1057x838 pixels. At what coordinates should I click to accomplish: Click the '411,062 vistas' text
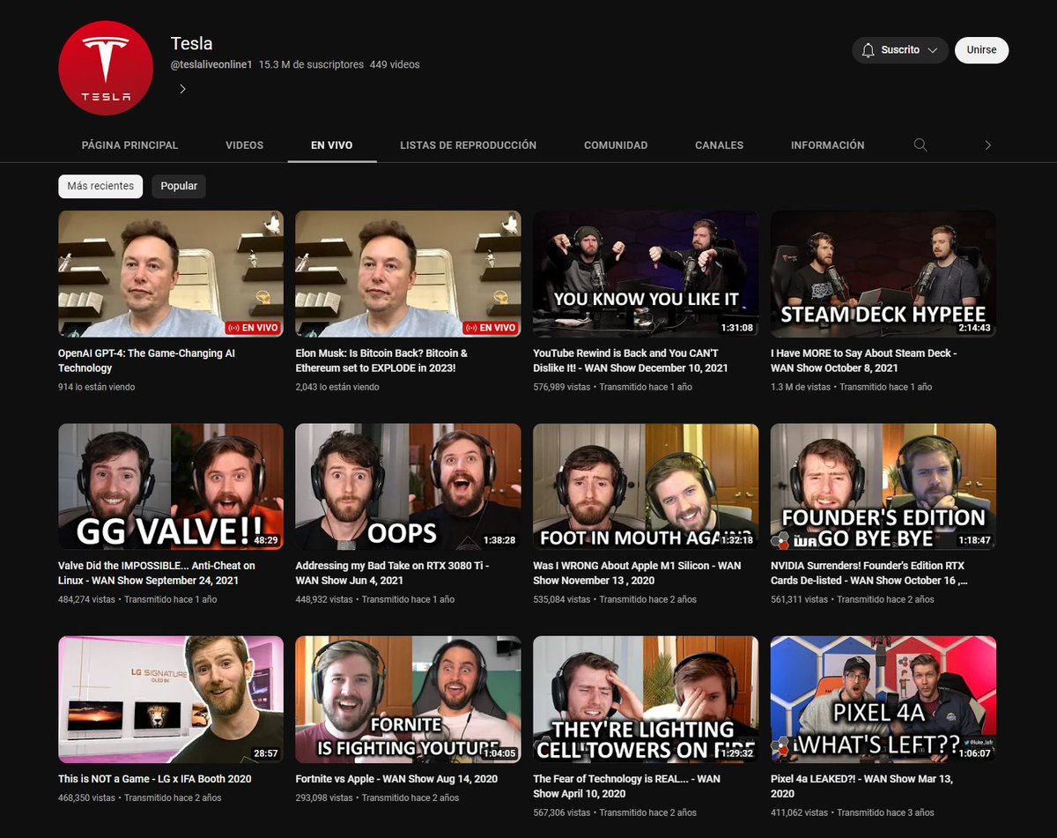(799, 812)
